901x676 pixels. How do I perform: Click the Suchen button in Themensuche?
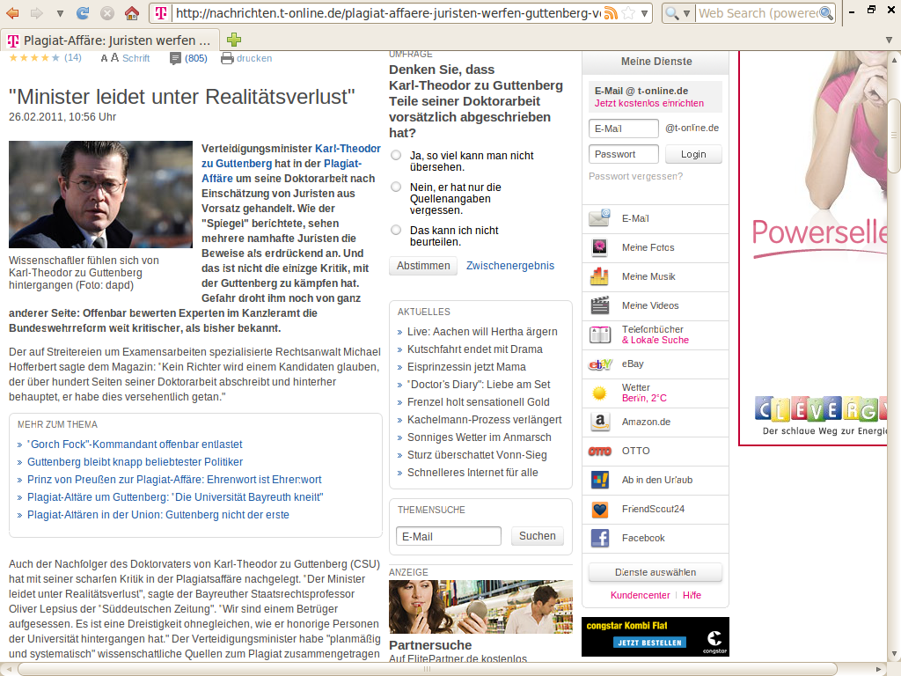click(538, 536)
